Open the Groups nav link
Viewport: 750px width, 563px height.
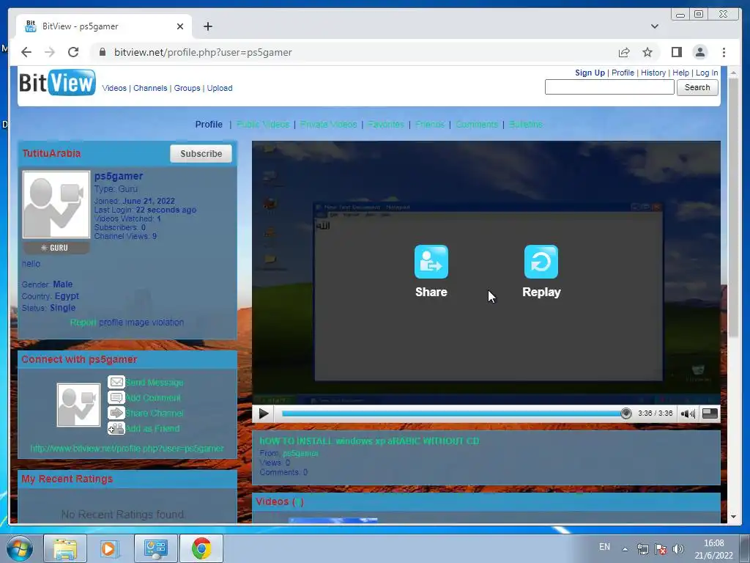pyautogui.click(x=187, y=88)
